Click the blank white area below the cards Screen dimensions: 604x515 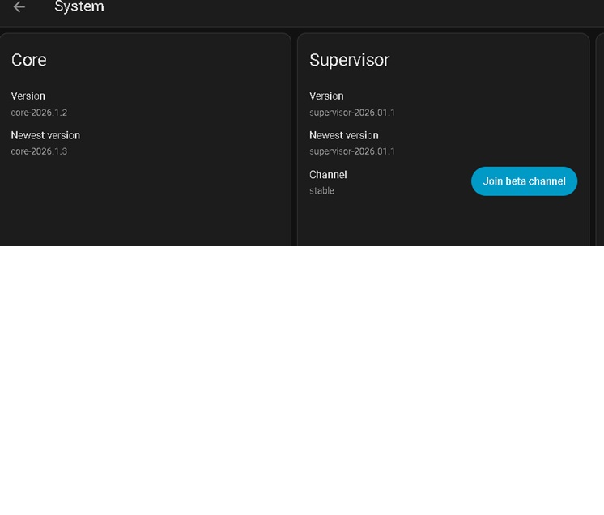(x=302, y=381)
